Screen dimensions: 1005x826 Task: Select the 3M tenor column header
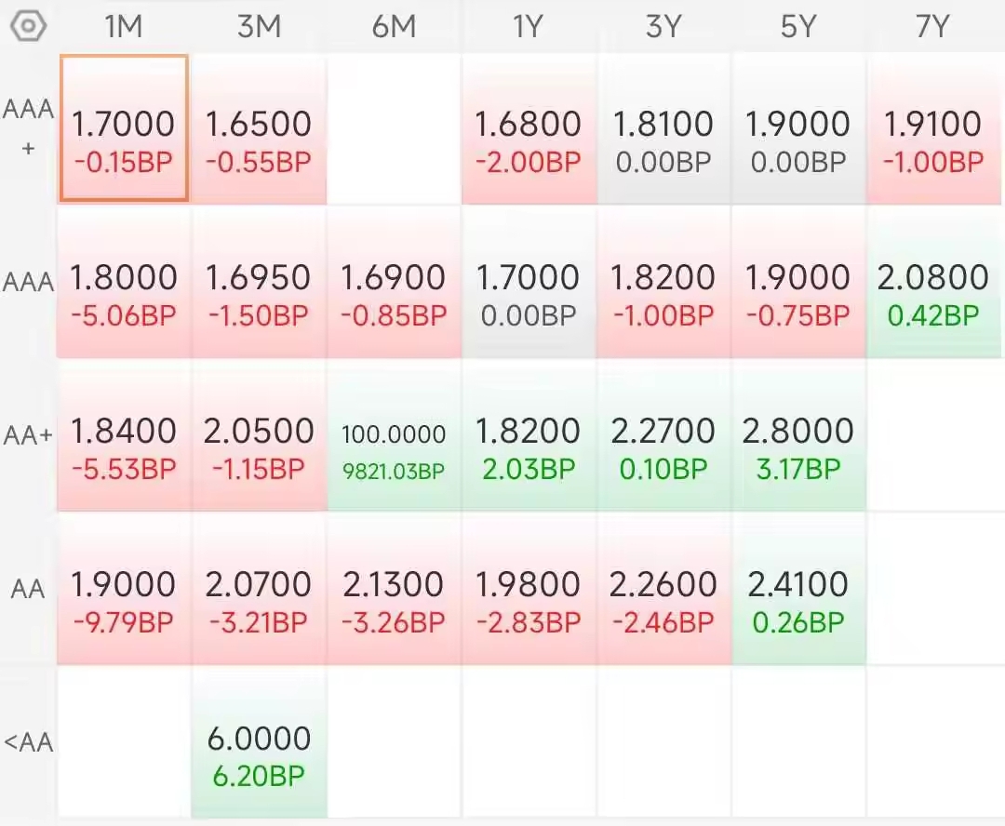pyautogui.click(x=259, y=27)
